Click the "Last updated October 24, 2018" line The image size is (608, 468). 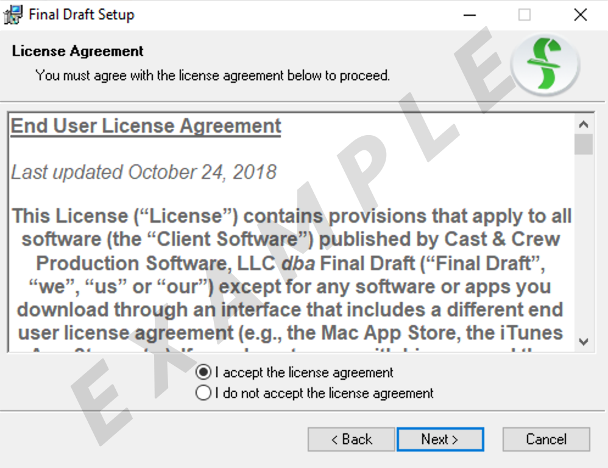click(144, 172)
